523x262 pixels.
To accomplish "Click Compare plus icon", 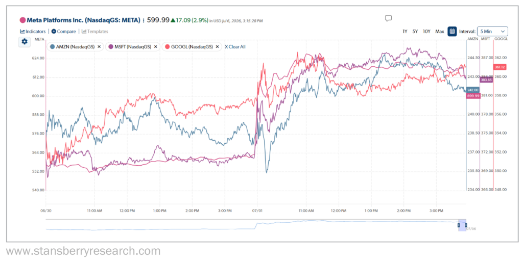I will [x=54, y=31].
